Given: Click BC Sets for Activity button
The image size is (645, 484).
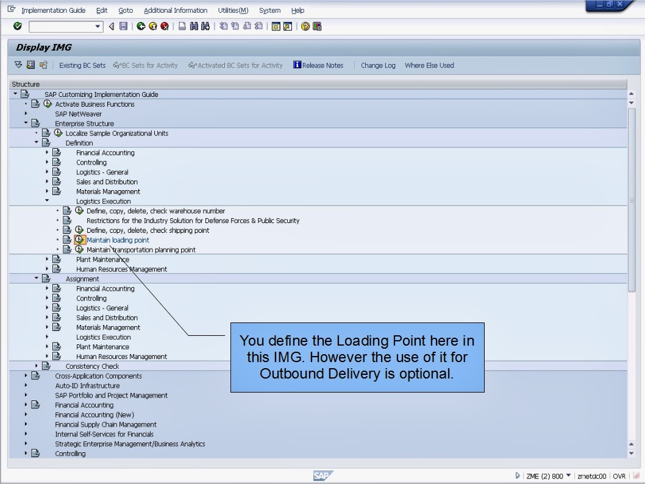Looking at the screenshot, I should 145,65.
